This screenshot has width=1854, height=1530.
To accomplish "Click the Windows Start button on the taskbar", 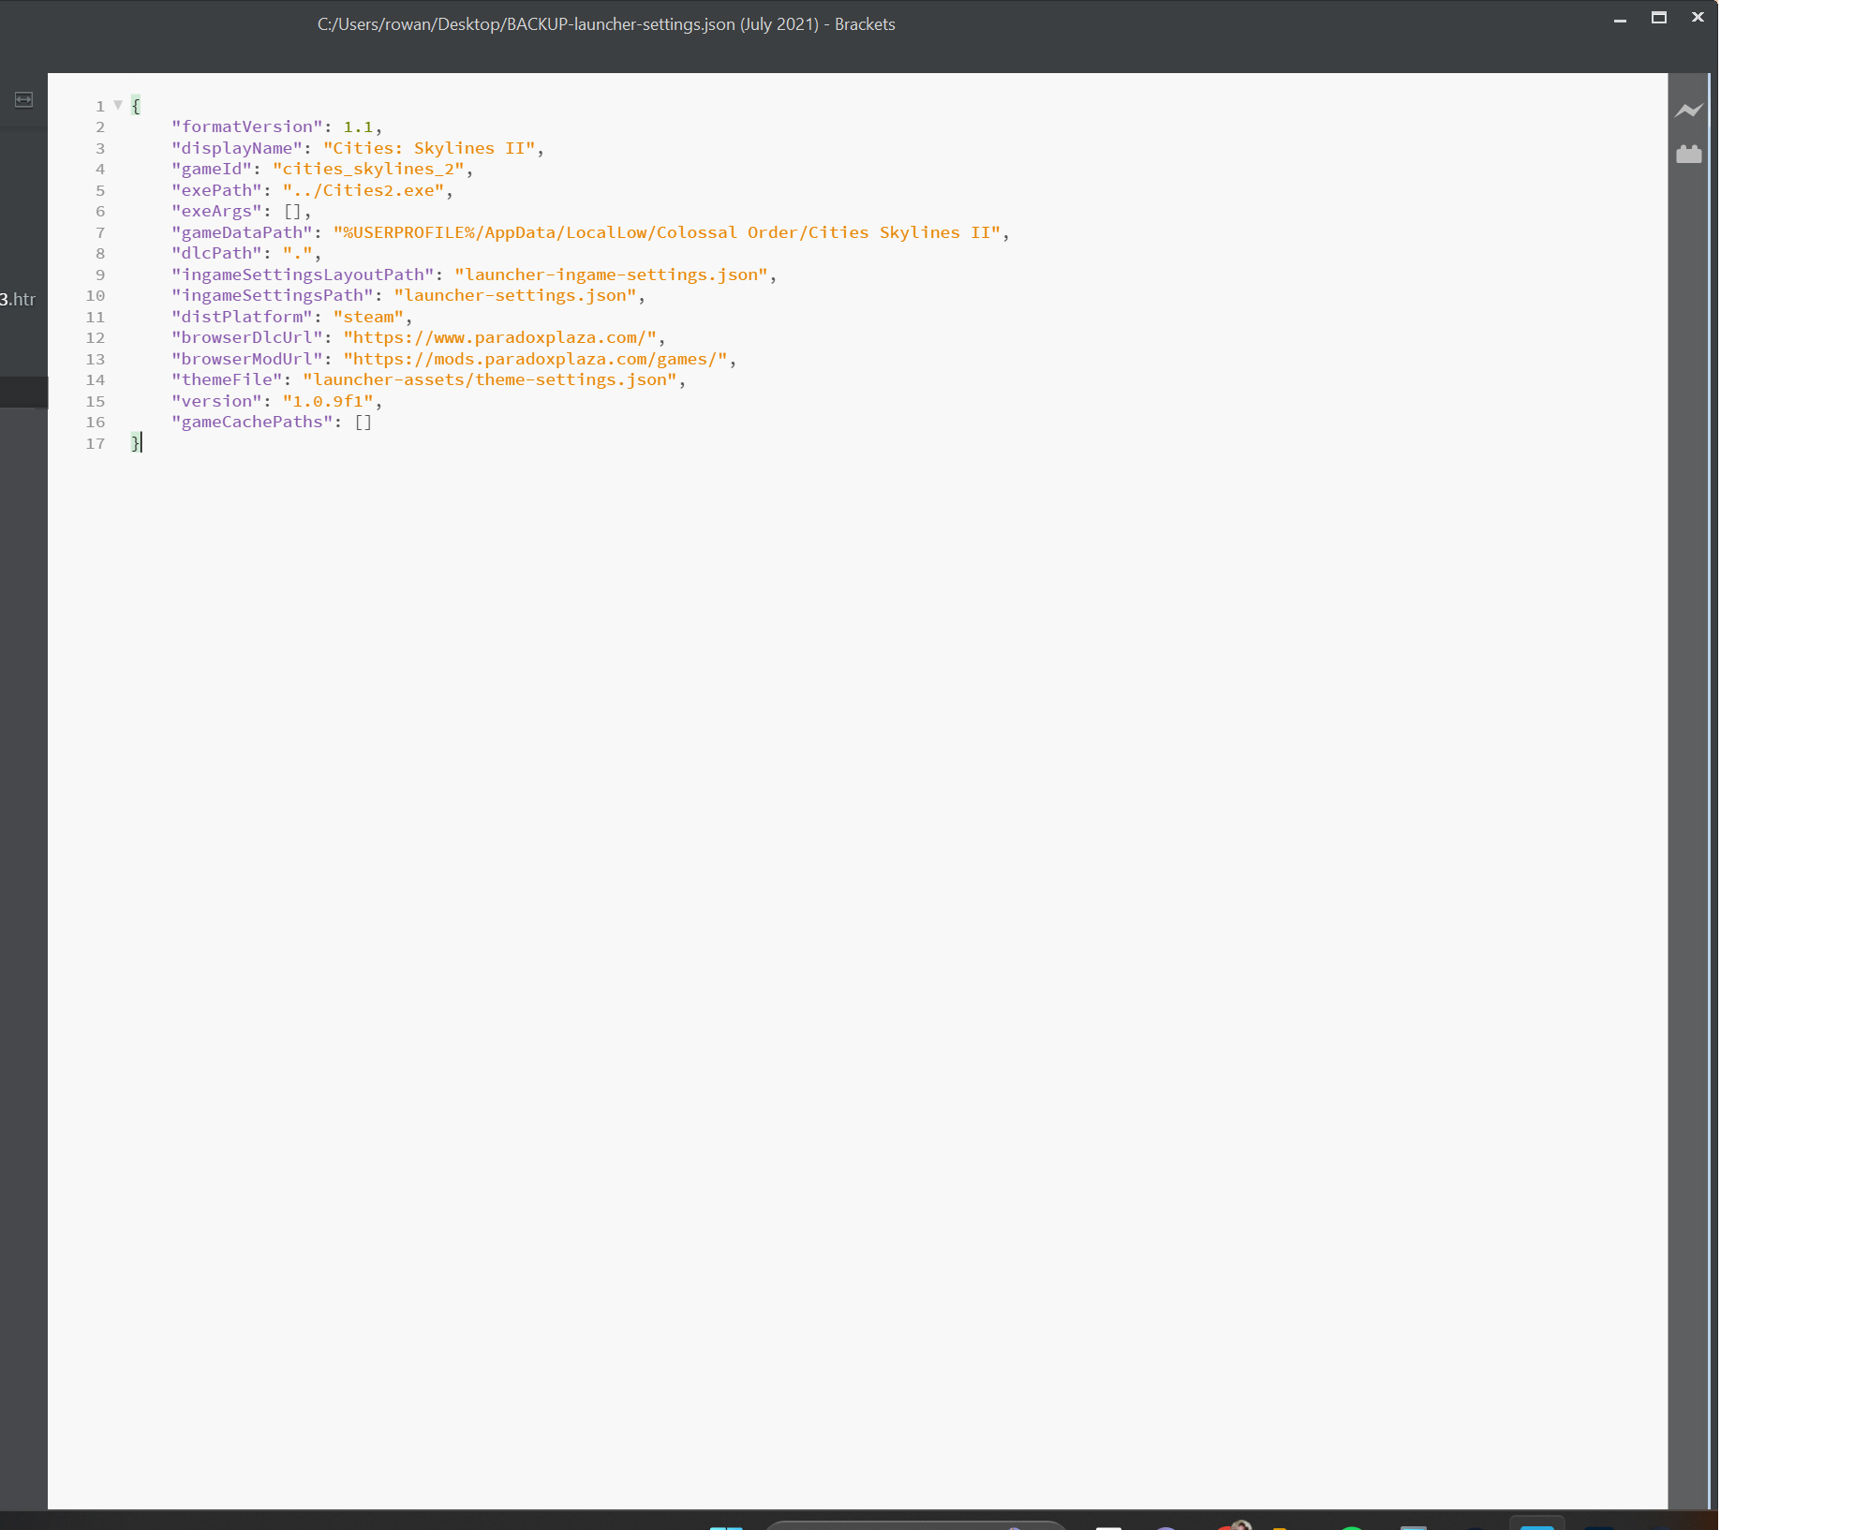I will point(726,1526).
